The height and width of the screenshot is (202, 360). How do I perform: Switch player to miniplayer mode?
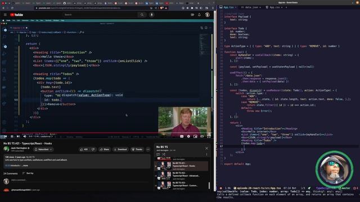pyautogui.click(x=195, y=136)
